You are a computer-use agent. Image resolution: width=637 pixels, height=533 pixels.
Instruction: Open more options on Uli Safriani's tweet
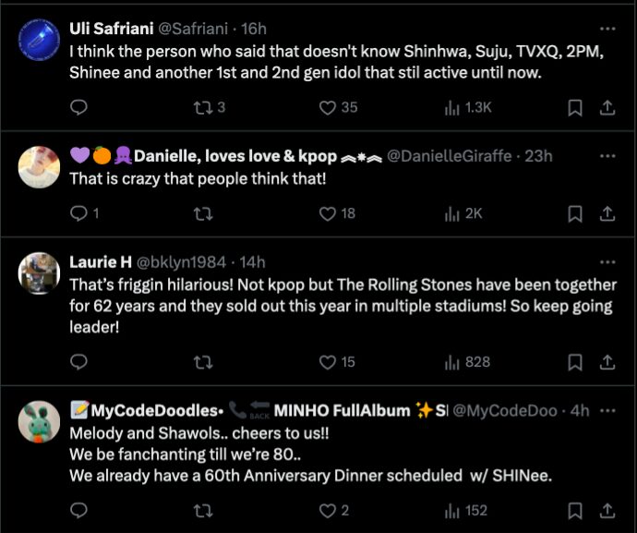point(607,29)
